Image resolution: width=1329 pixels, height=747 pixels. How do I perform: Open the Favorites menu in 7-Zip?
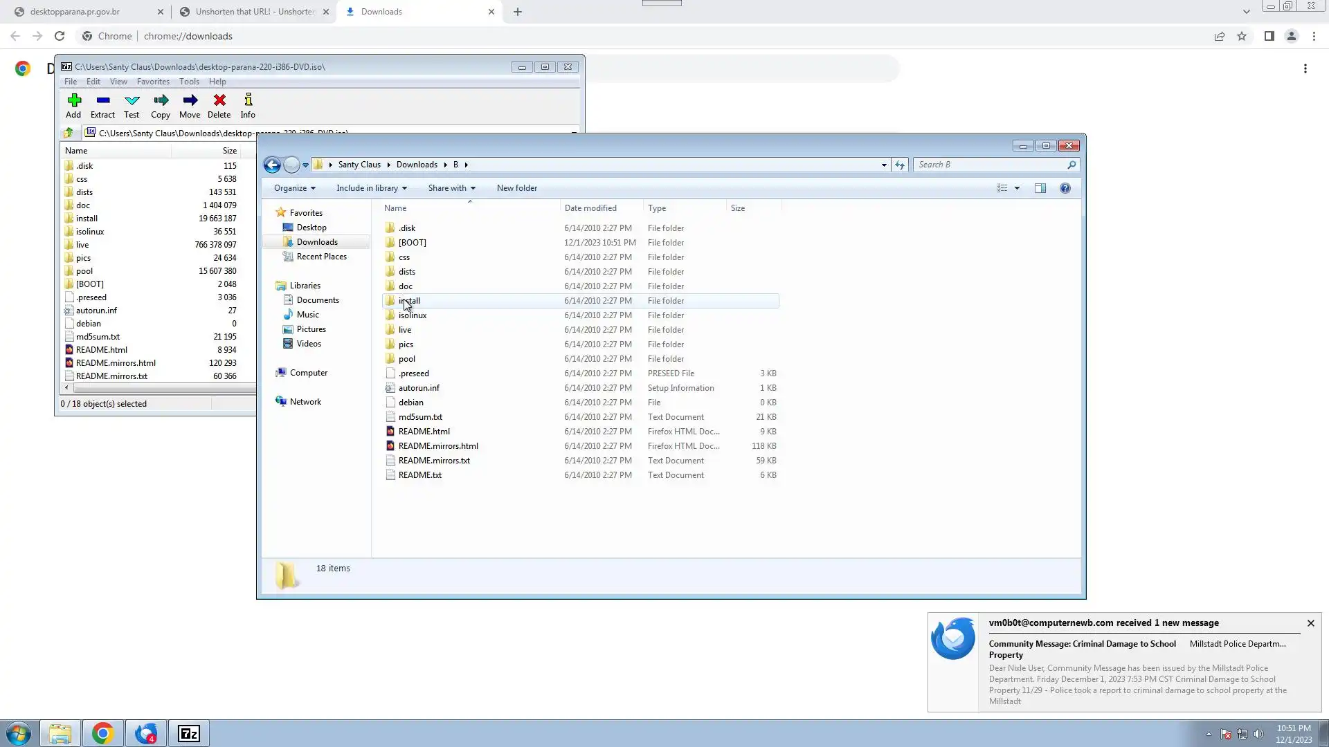153,82
